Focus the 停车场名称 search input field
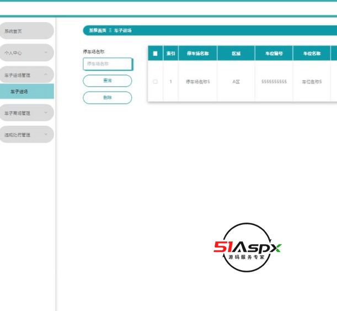337x311 pixels. coord(108,64)
